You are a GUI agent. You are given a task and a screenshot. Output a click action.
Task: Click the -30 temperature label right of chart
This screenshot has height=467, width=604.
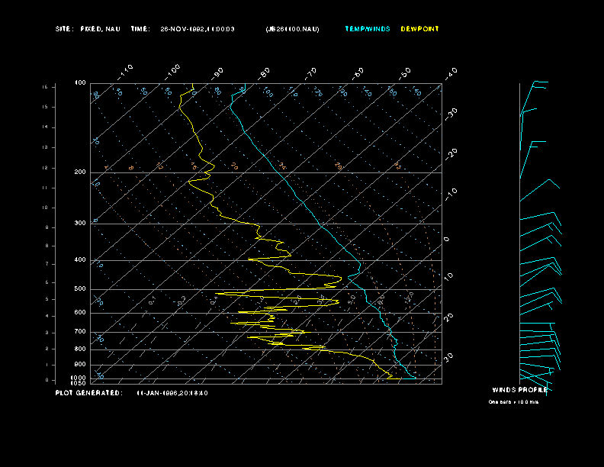[451, 114]
